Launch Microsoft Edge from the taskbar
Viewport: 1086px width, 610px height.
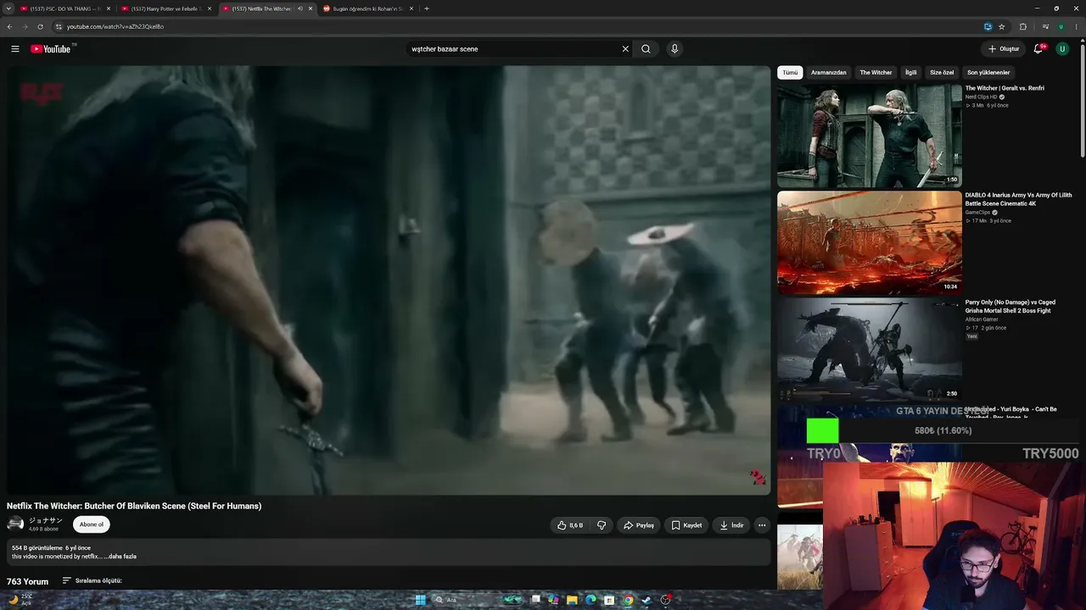(591, 600)
